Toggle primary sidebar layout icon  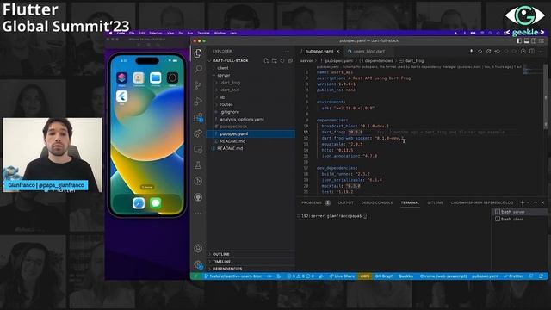519,40
